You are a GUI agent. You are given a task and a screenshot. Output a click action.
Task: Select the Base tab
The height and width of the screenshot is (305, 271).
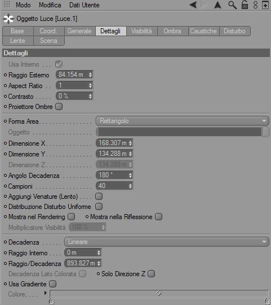(17, 31)
